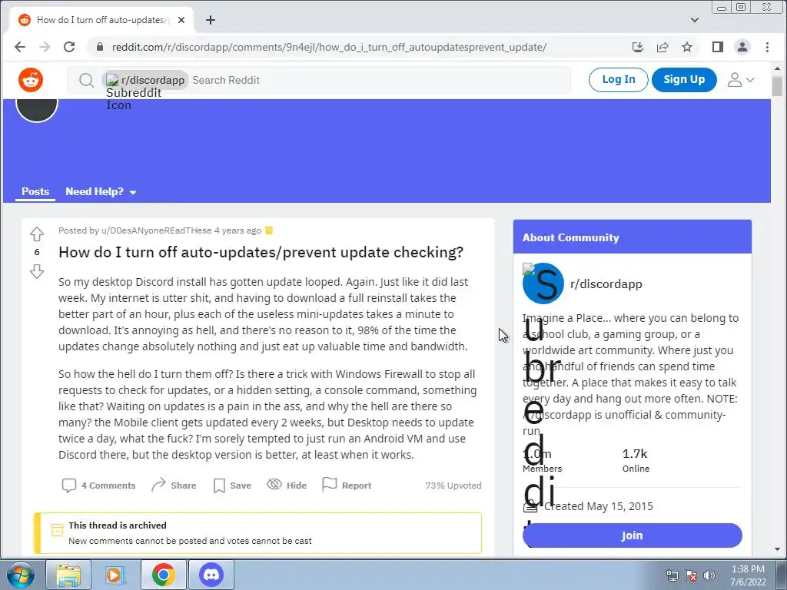Viewport: 787px width, 590px height.
Task: Click the address bar URL
Action: [329, 47]
